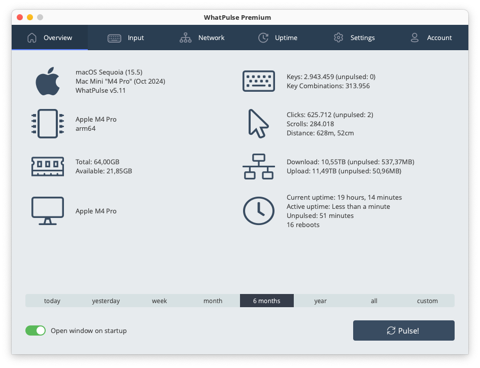This screenshot has height=368, width=480.
Task: Click the clock uptime icon
Action: click(x=258, y=211)
